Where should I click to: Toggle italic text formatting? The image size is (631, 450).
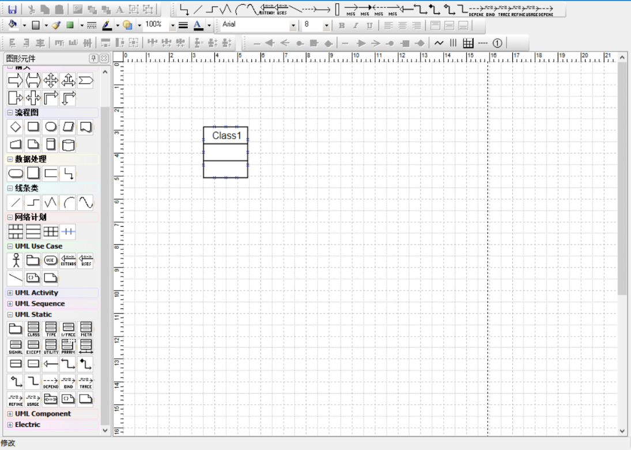356,25
